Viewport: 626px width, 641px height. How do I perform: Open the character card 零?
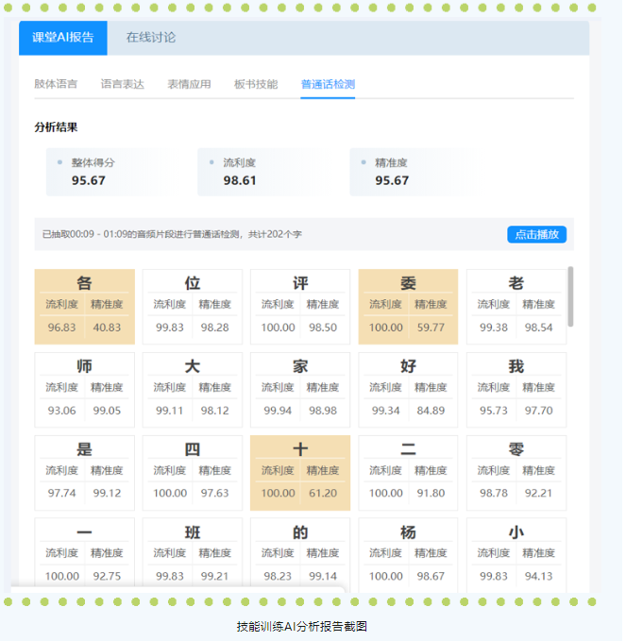(x=516, y=473)
